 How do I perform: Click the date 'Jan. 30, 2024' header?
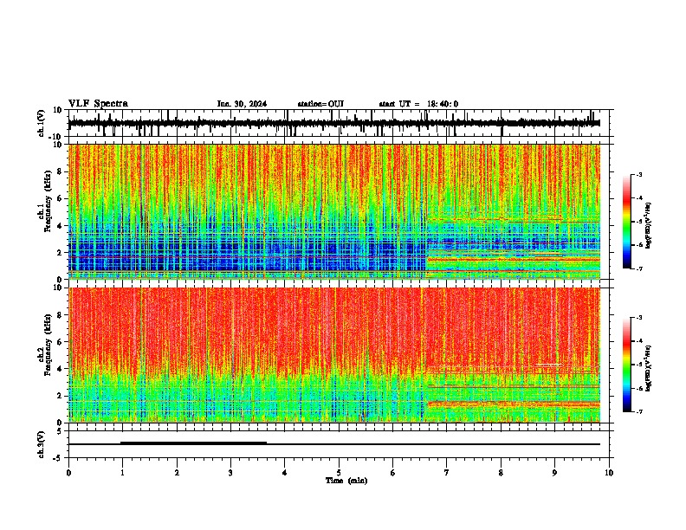point(242,104)
